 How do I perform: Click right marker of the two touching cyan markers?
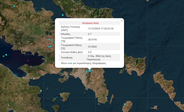[51, 46]
